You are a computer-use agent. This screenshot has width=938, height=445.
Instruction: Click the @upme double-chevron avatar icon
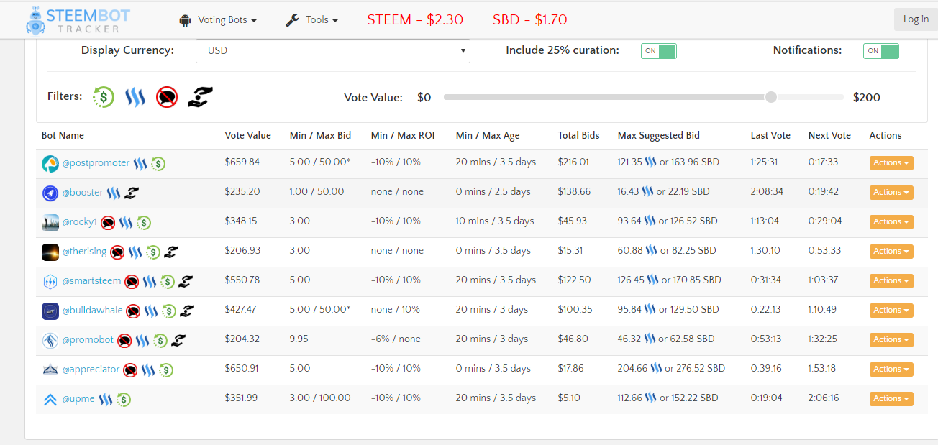click(x=50, y=399)
